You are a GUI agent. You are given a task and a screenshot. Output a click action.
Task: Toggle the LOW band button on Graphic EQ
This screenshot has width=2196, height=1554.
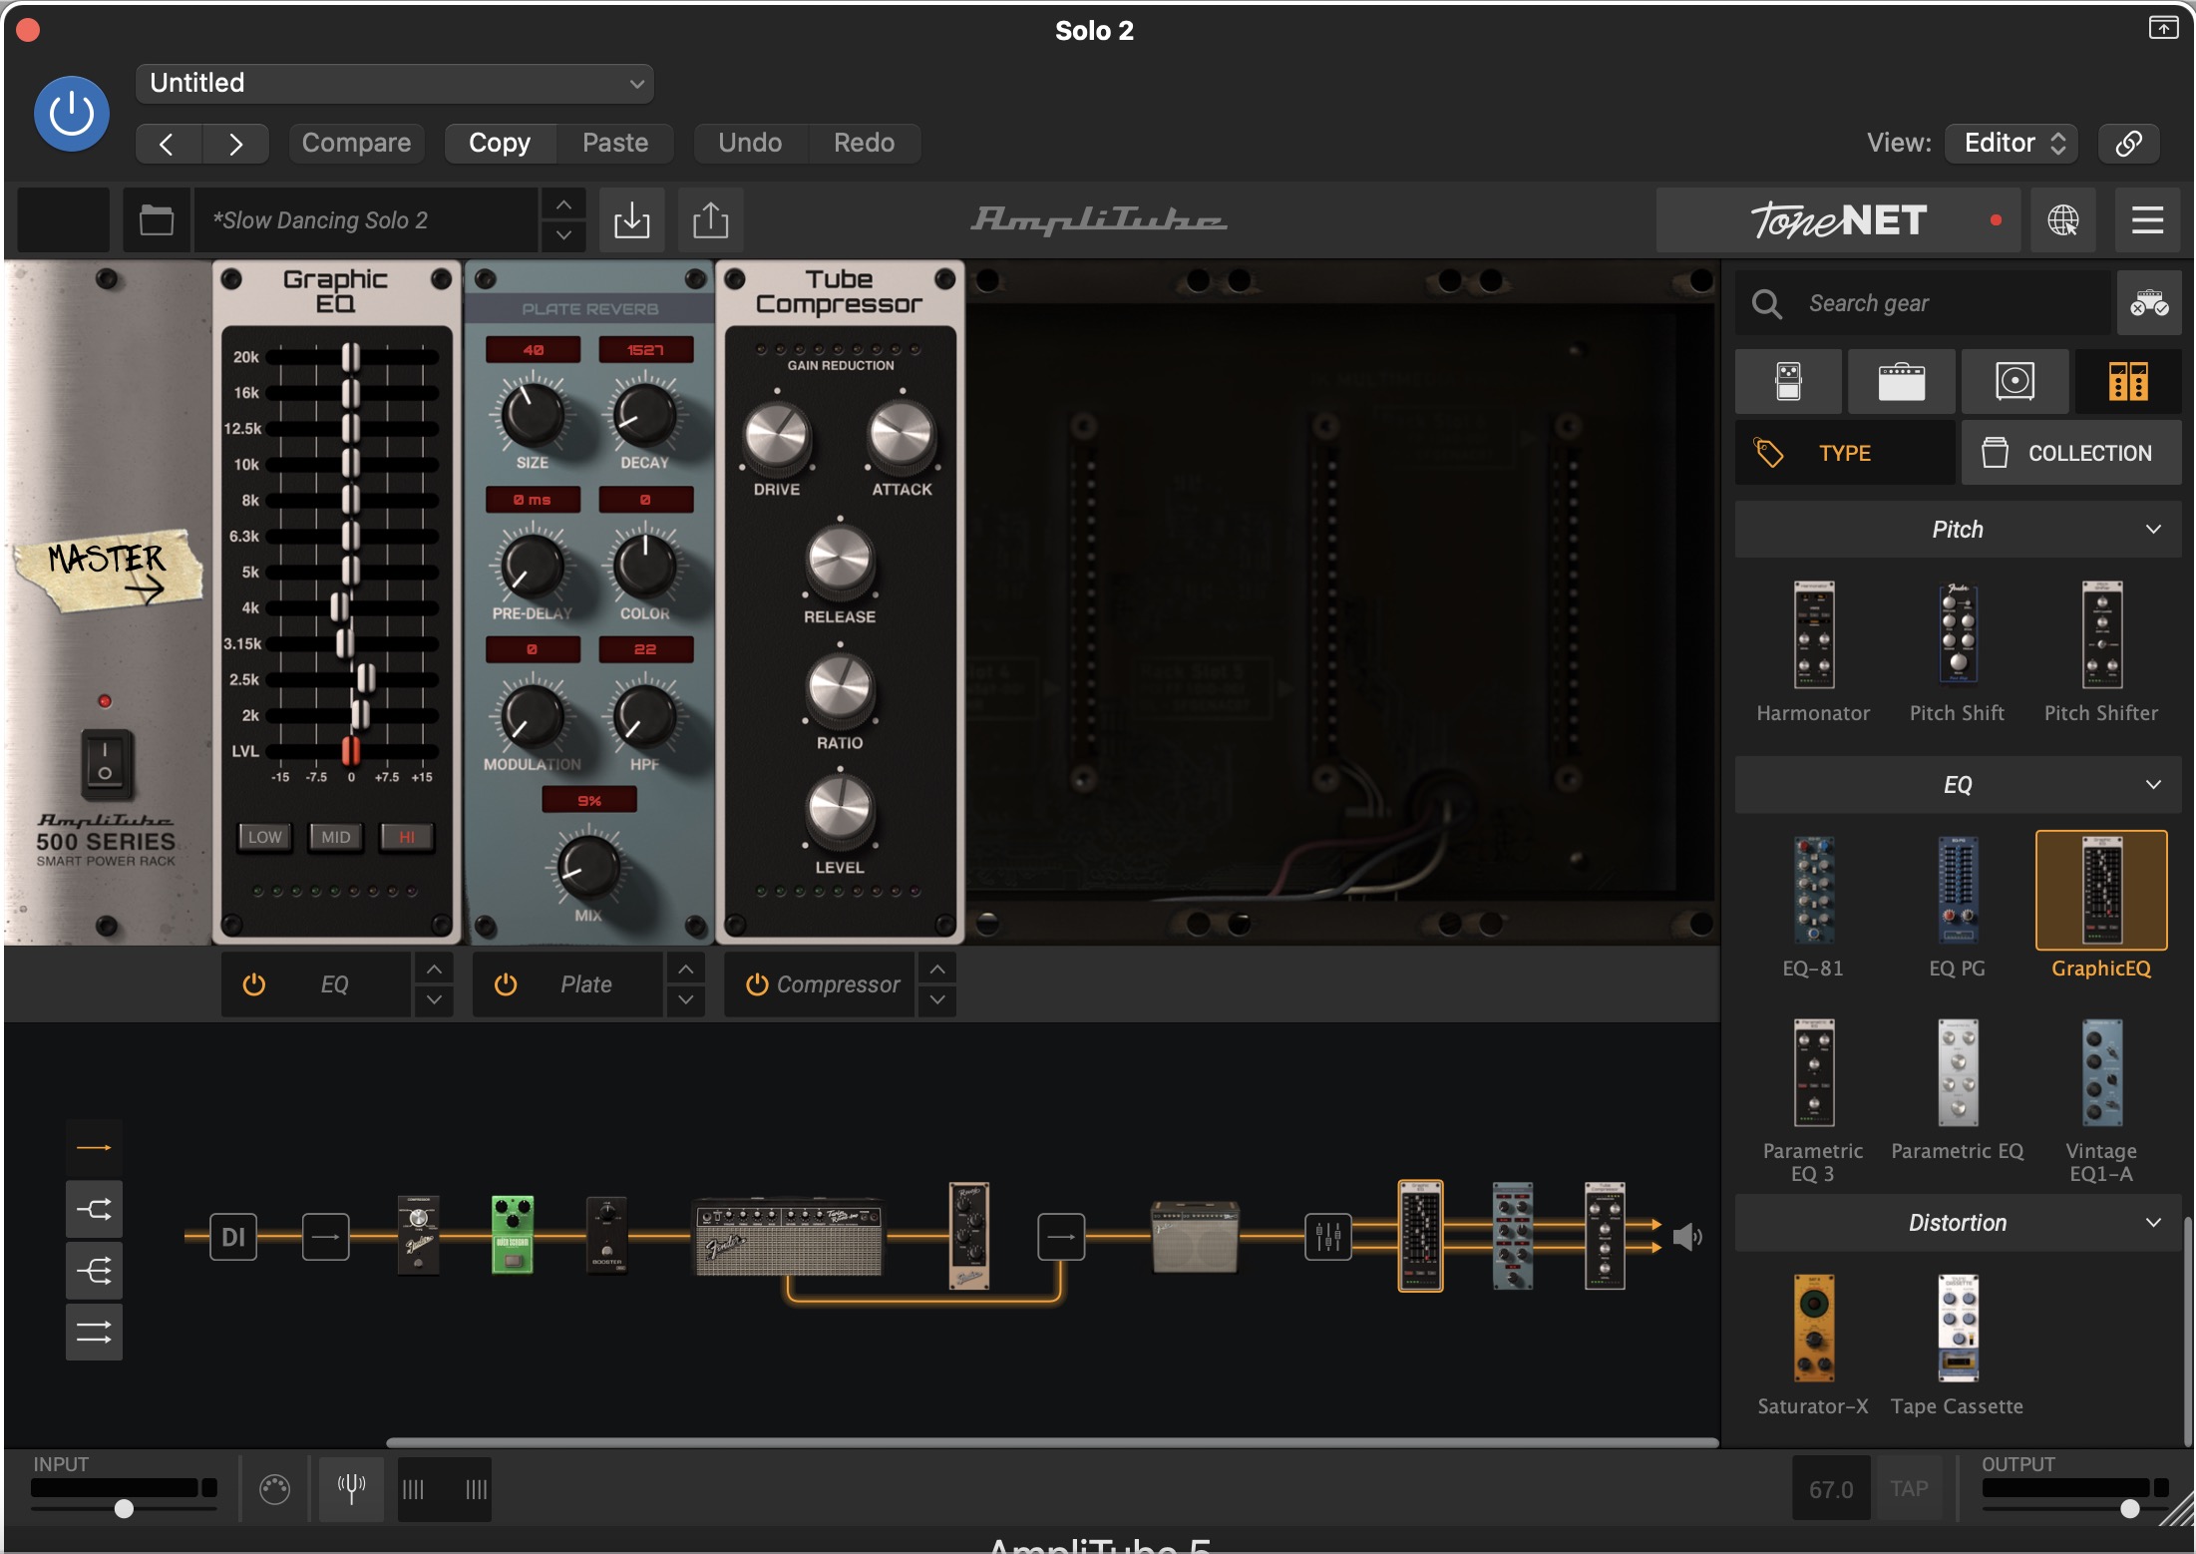pos(264,837)
